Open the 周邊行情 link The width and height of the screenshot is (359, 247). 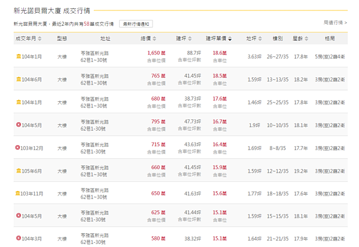(336, 22)
